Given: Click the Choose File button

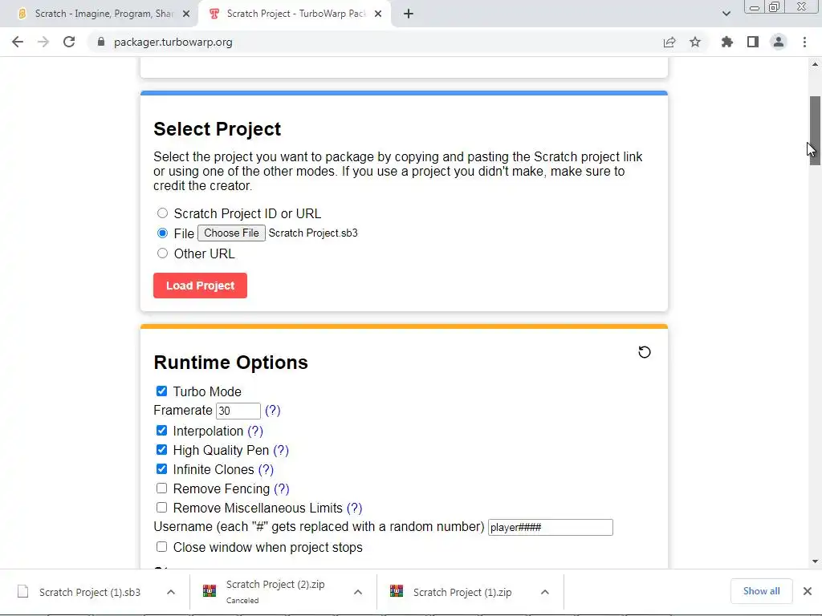Looking at the screenshot, I should click(231, 233).
